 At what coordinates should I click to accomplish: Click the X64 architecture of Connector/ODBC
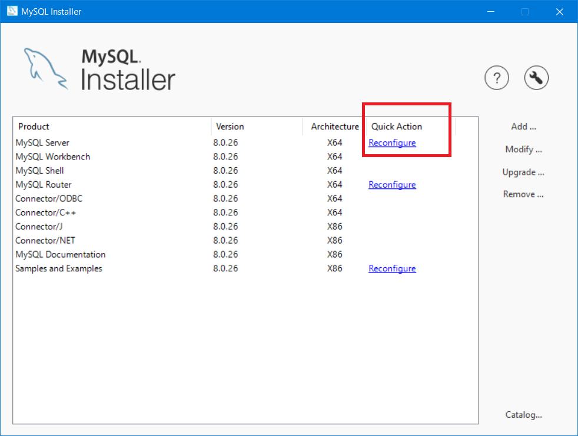click(335, 199)
